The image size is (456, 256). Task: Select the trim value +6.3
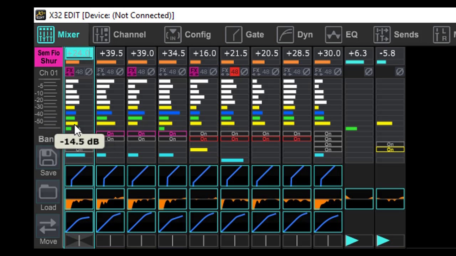[x=357, y=53]
